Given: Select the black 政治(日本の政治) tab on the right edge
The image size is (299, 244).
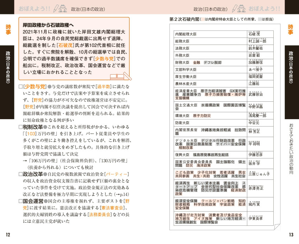Looking at the screenshot, I should 292,82.
